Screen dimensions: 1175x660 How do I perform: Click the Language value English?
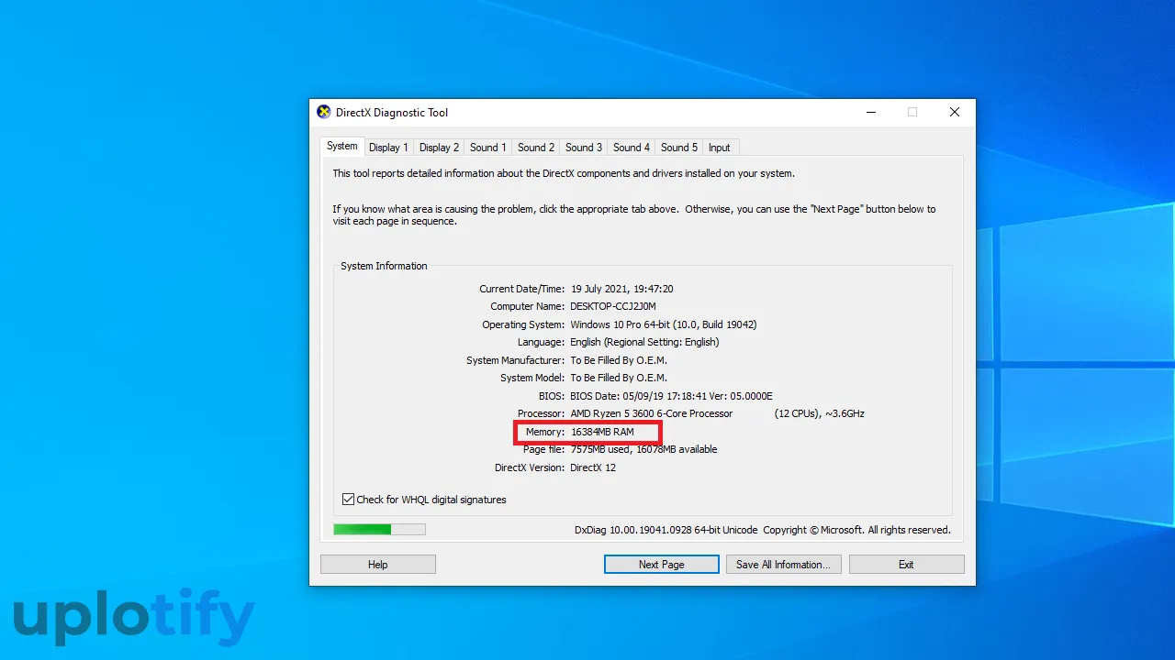pos(644,342)
